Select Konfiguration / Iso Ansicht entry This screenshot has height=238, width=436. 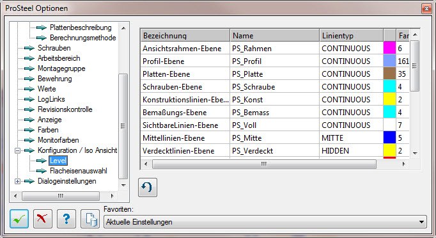click(x=77, y=150)
